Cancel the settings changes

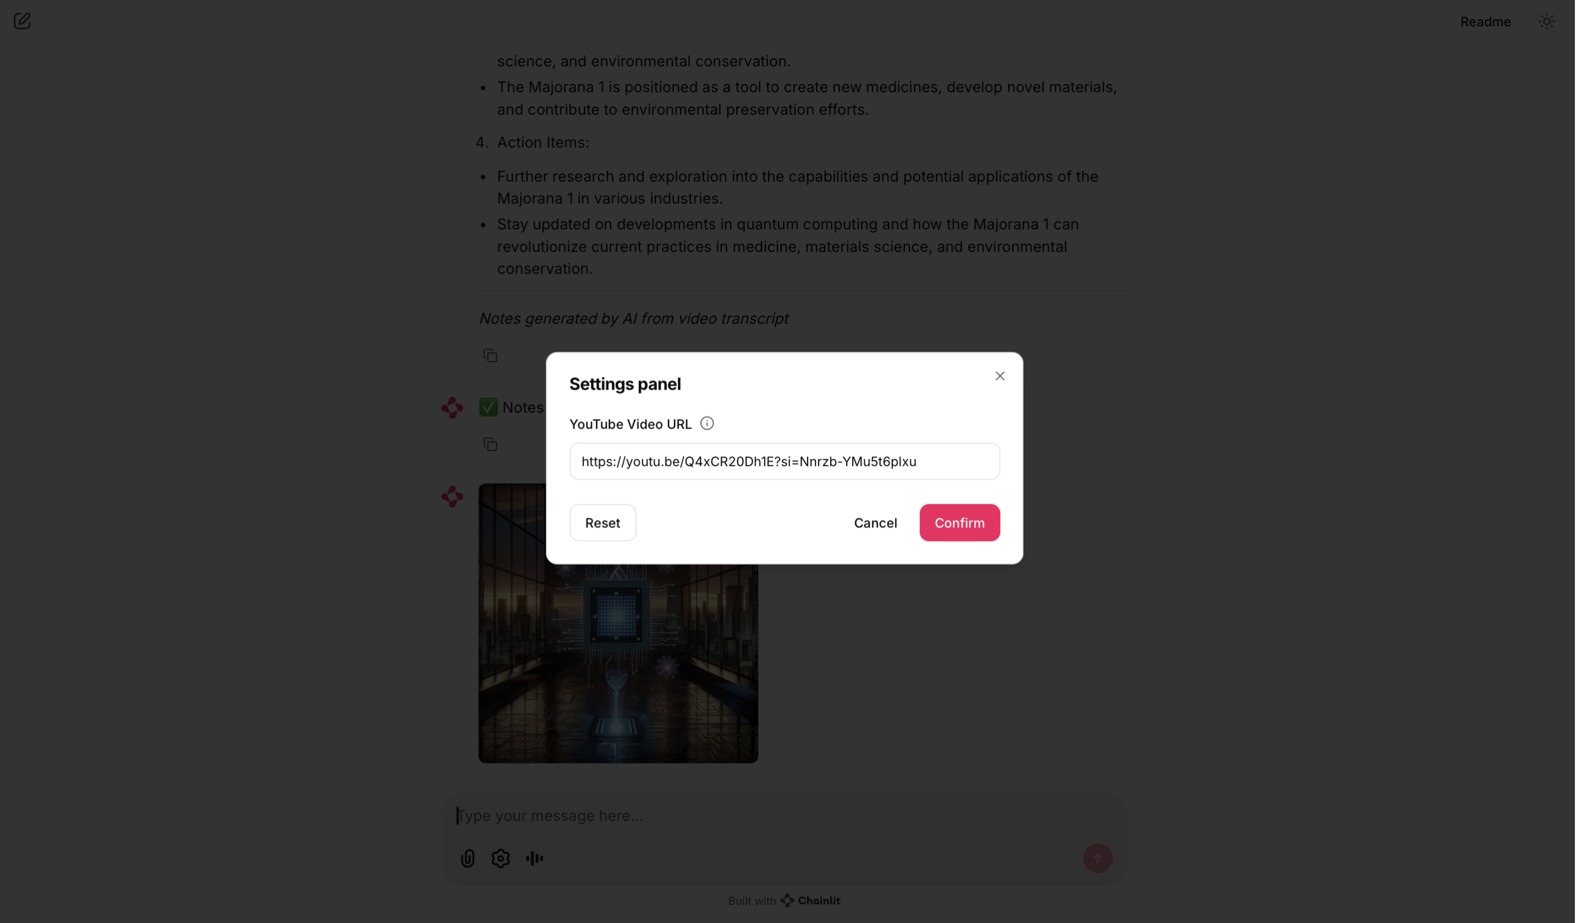(875, 522)
